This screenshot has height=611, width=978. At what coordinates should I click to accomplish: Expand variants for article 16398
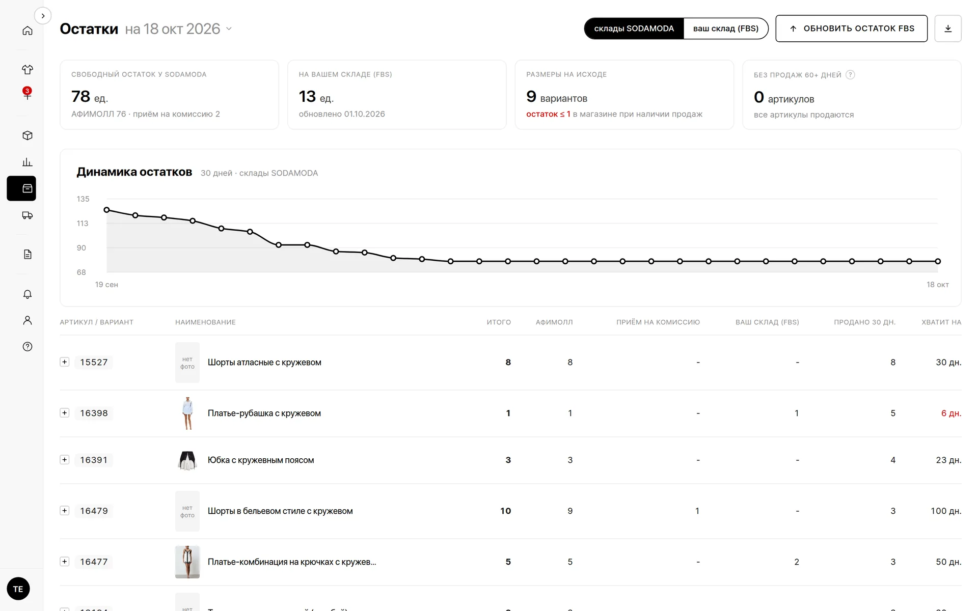(65, 413)
